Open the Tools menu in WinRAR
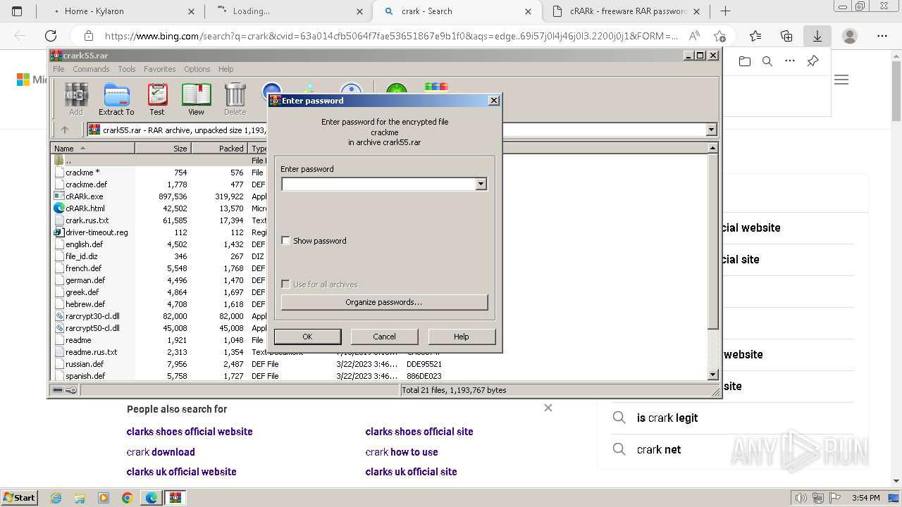902x507 pixels. point(127,69)
